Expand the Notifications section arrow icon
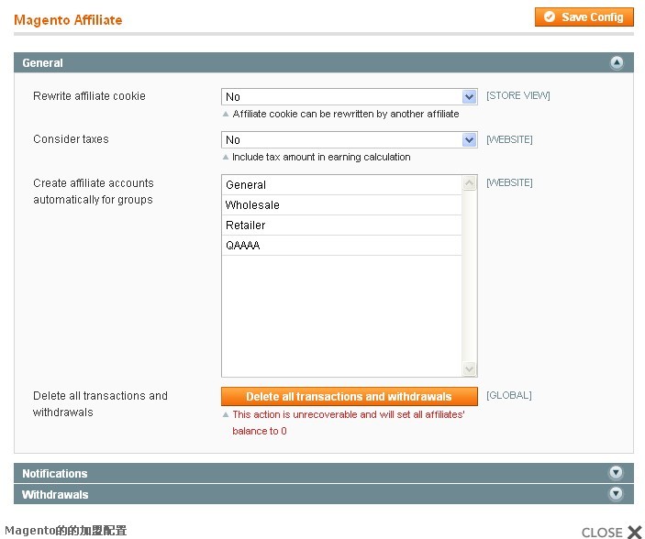This screenshot has height=539, width=645. [616, 472]
